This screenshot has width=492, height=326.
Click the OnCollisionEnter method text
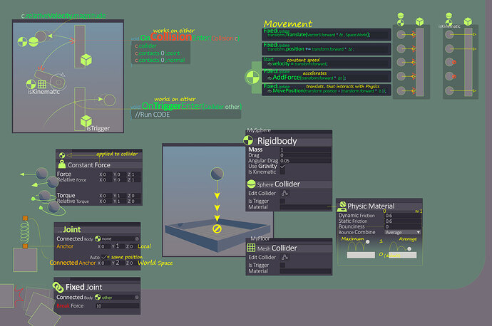point(189,38)
